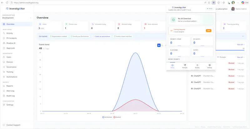Click the Read aloud icon in the address bar
This screenshot has width=250, height=129.
(x=205, y=2)
